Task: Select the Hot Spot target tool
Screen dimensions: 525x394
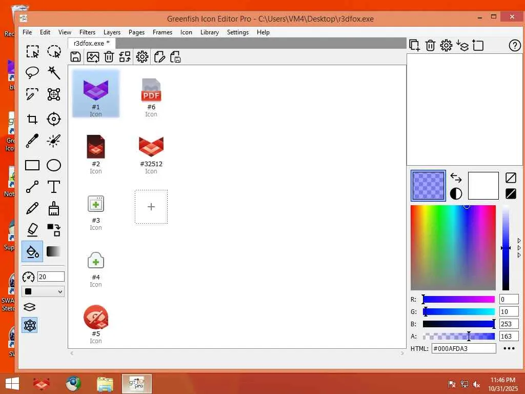Action: click(53, 119)
